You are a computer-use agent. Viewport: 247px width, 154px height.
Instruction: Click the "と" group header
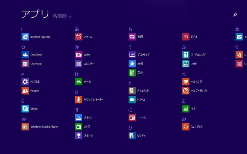130,83
